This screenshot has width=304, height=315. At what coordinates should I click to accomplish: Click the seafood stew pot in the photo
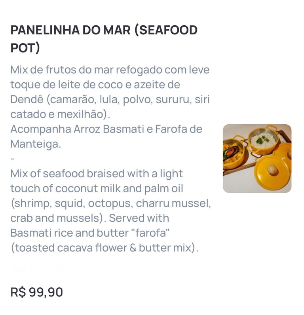click(233, 152)
